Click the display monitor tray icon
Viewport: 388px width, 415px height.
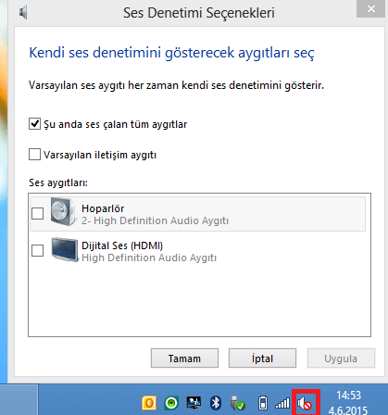(194, 403)
